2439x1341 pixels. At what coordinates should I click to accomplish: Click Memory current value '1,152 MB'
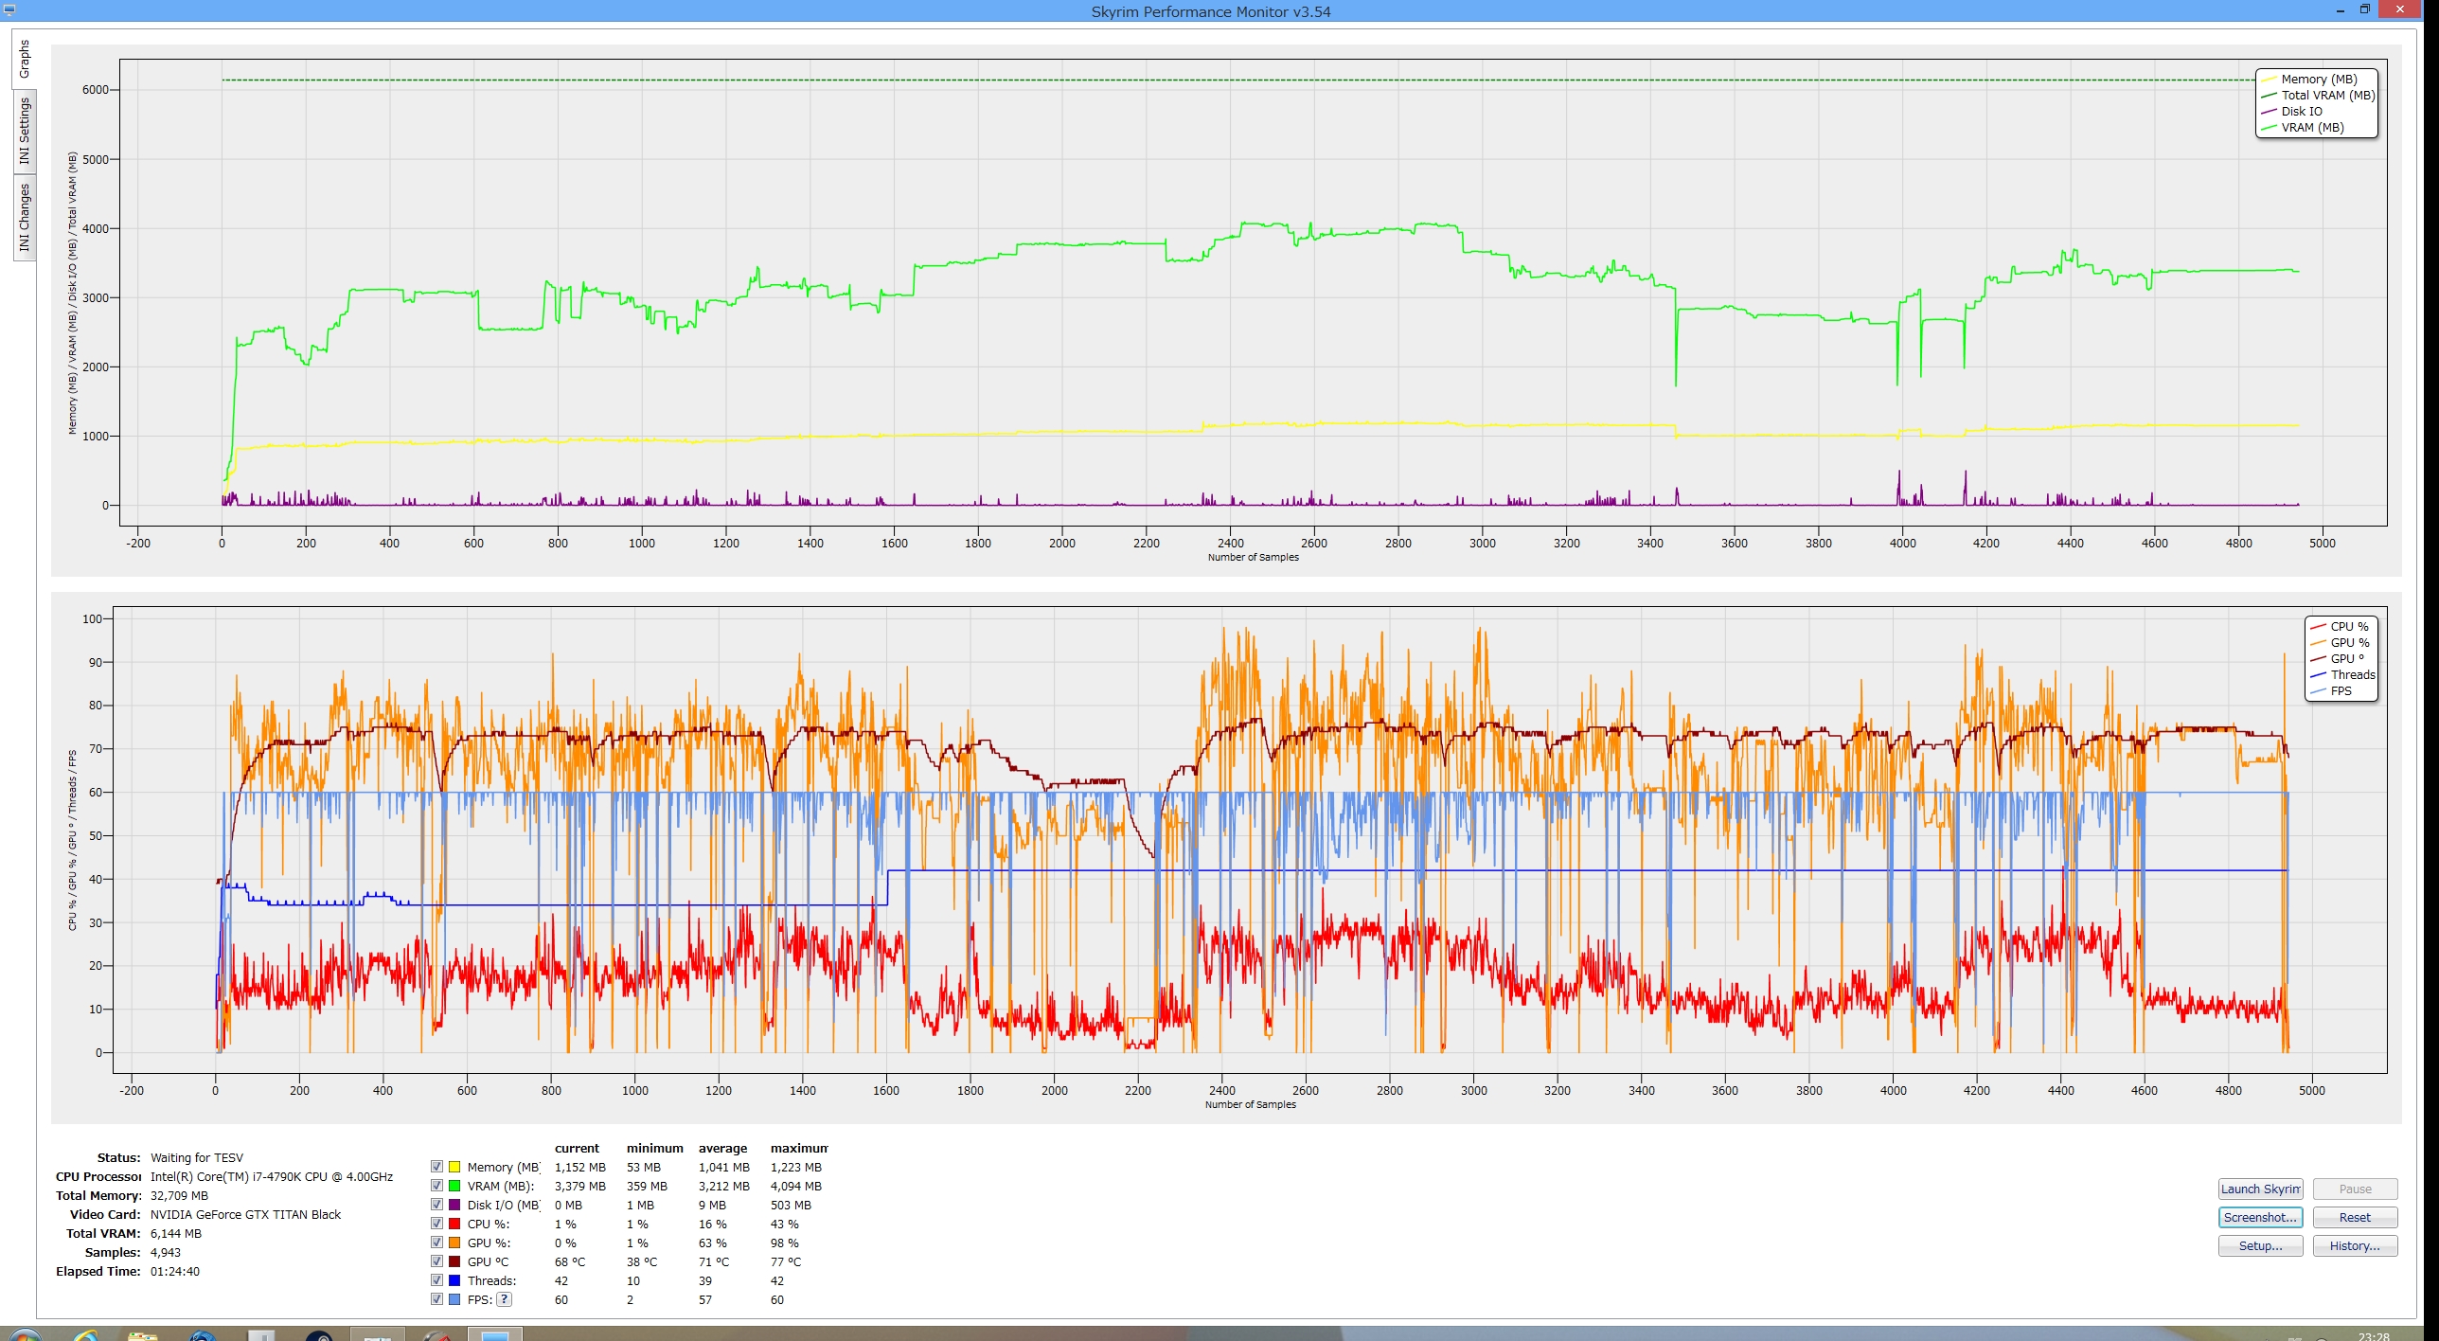coord(580,1167)
